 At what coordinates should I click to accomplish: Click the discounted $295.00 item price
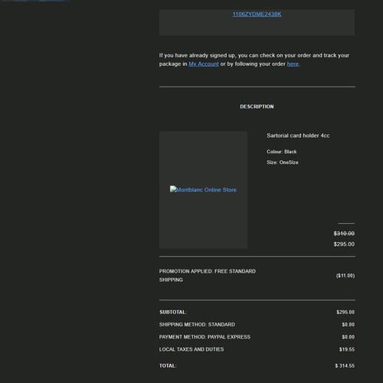point(344,244)
